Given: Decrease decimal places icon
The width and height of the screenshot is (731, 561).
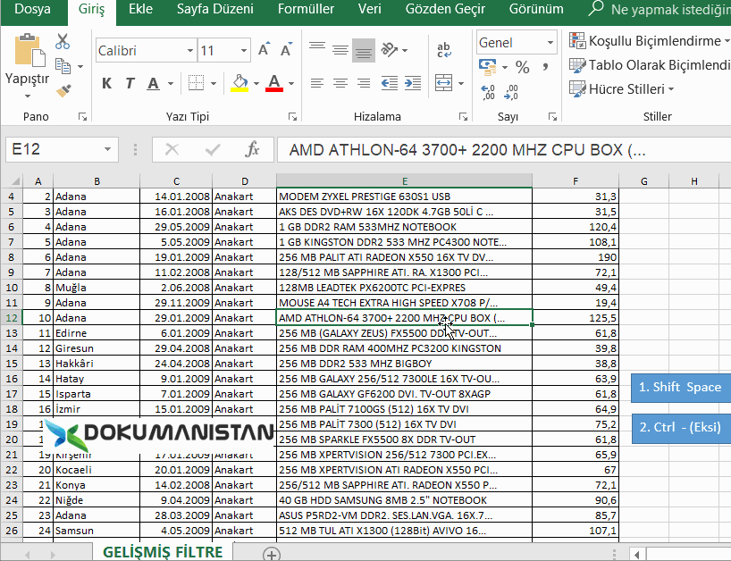Looking at the screenshot, I should click(511, 92).
